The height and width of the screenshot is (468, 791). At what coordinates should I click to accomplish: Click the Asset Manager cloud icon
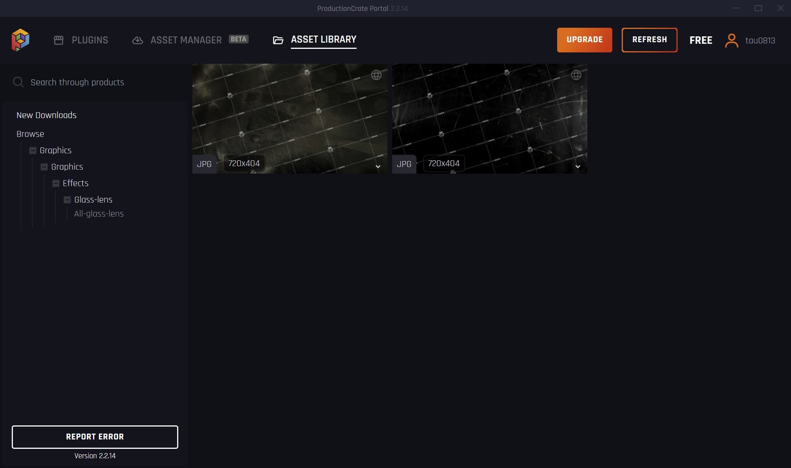138,40
